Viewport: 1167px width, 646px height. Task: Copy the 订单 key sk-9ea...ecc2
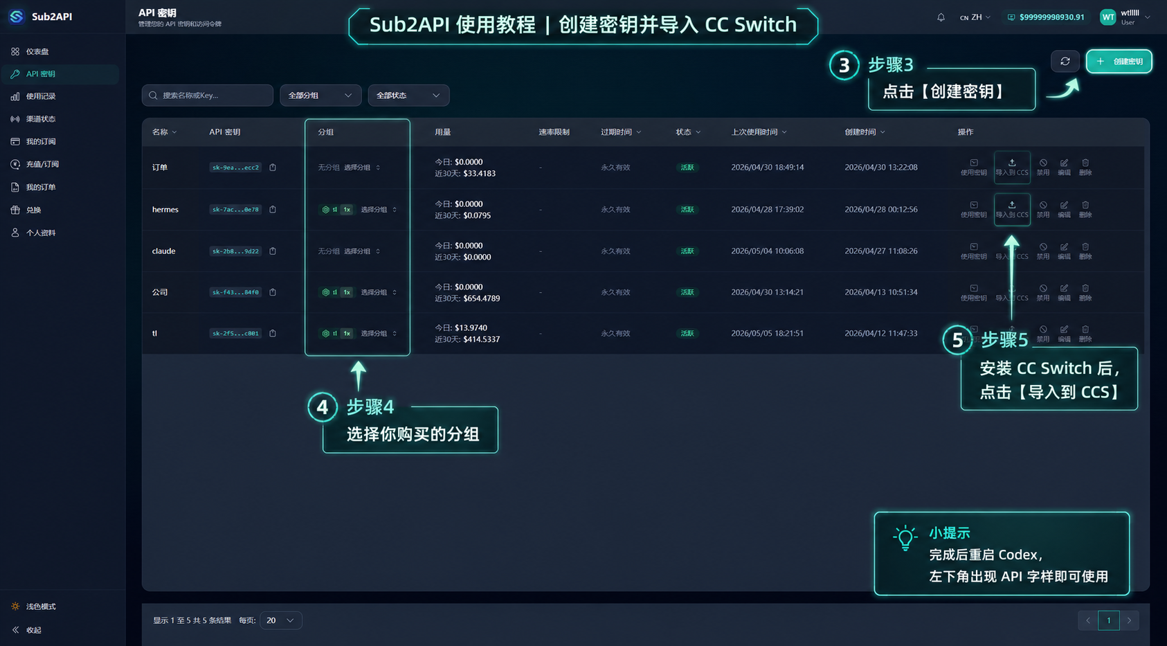(x=273, y=168)
